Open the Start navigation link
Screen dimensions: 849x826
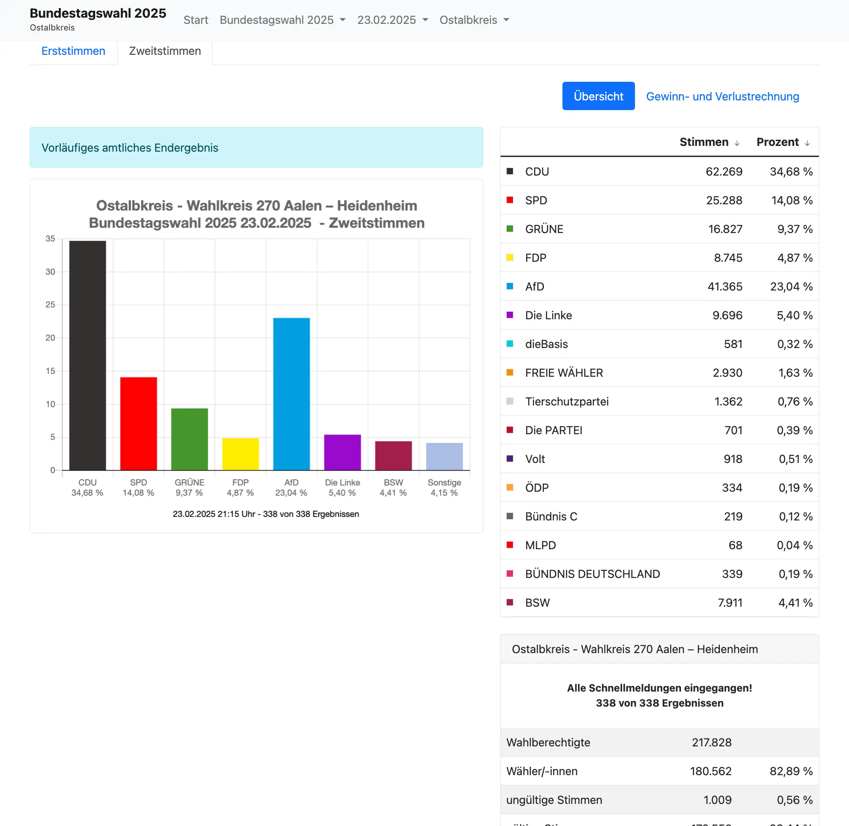pyautogui.click(x=195, y=20)
